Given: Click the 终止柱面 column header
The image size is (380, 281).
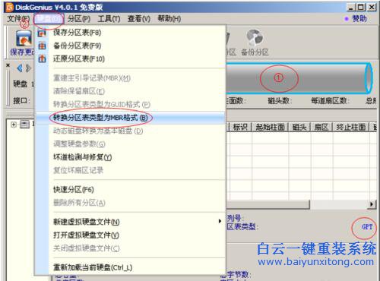Looking at the screenshot, I should point(351,127).
